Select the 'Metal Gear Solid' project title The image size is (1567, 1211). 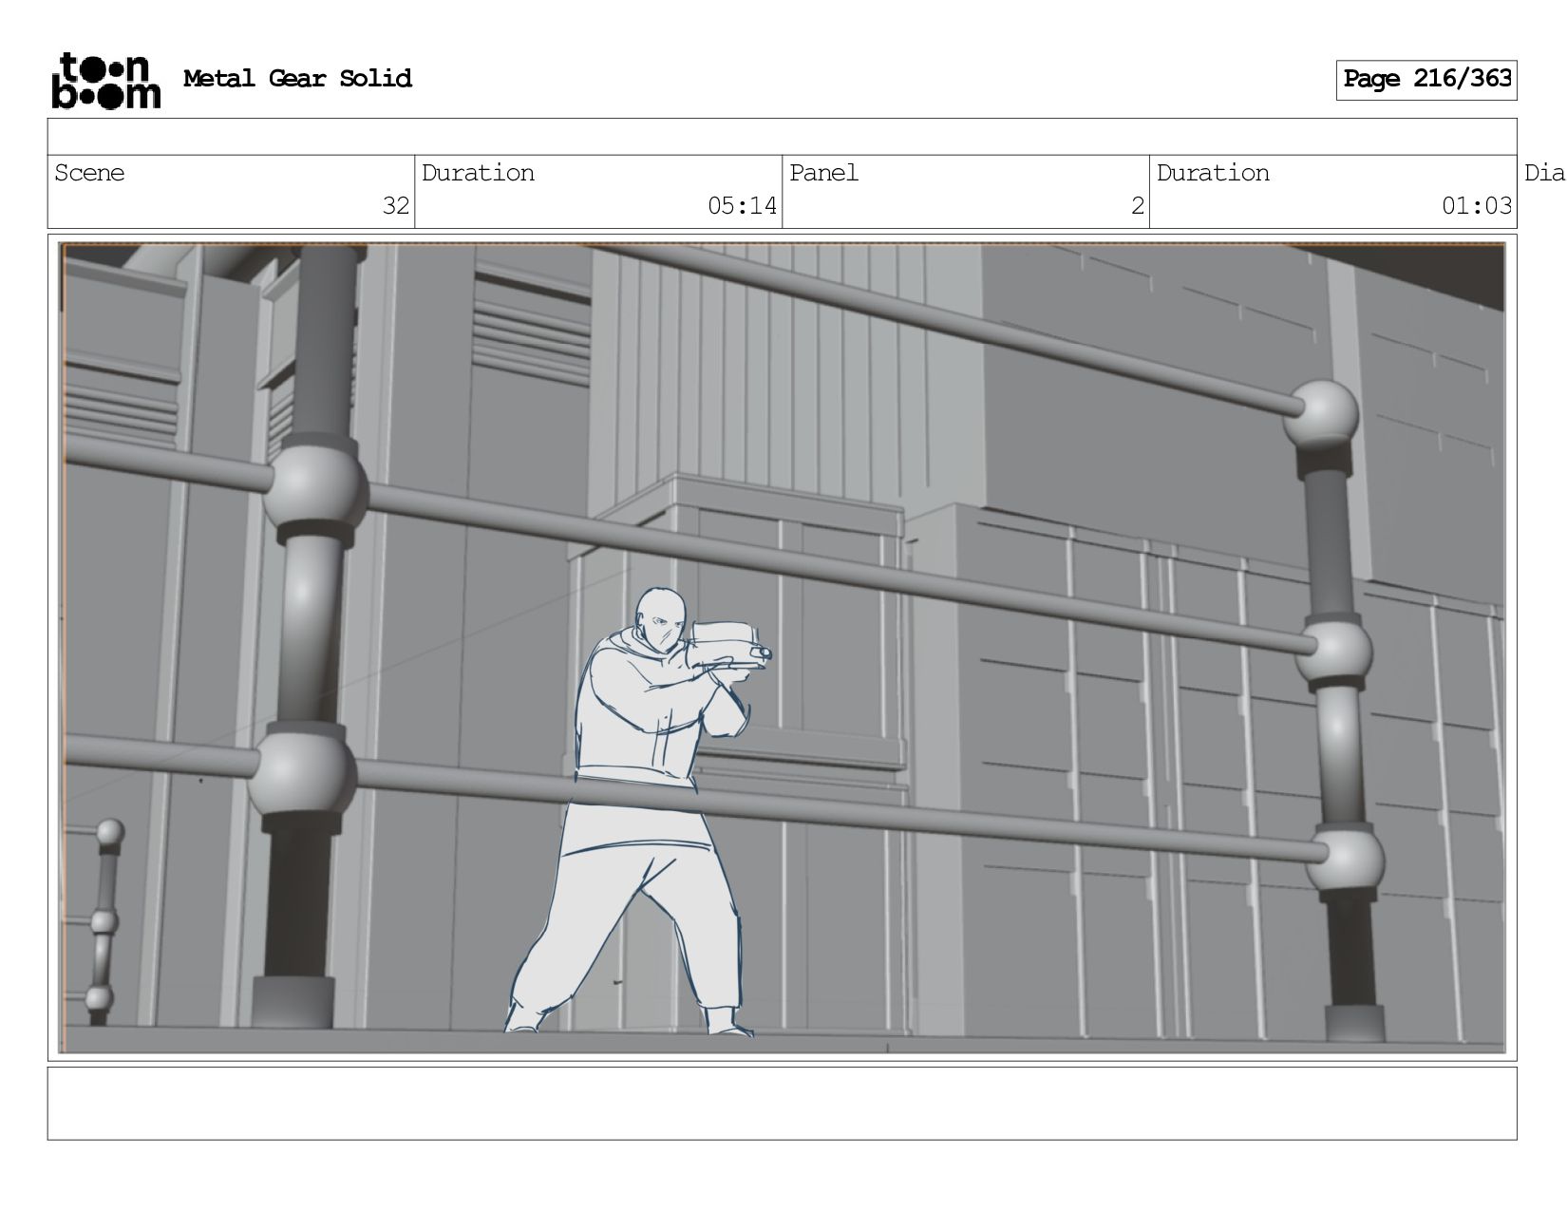tap(297, 79)
